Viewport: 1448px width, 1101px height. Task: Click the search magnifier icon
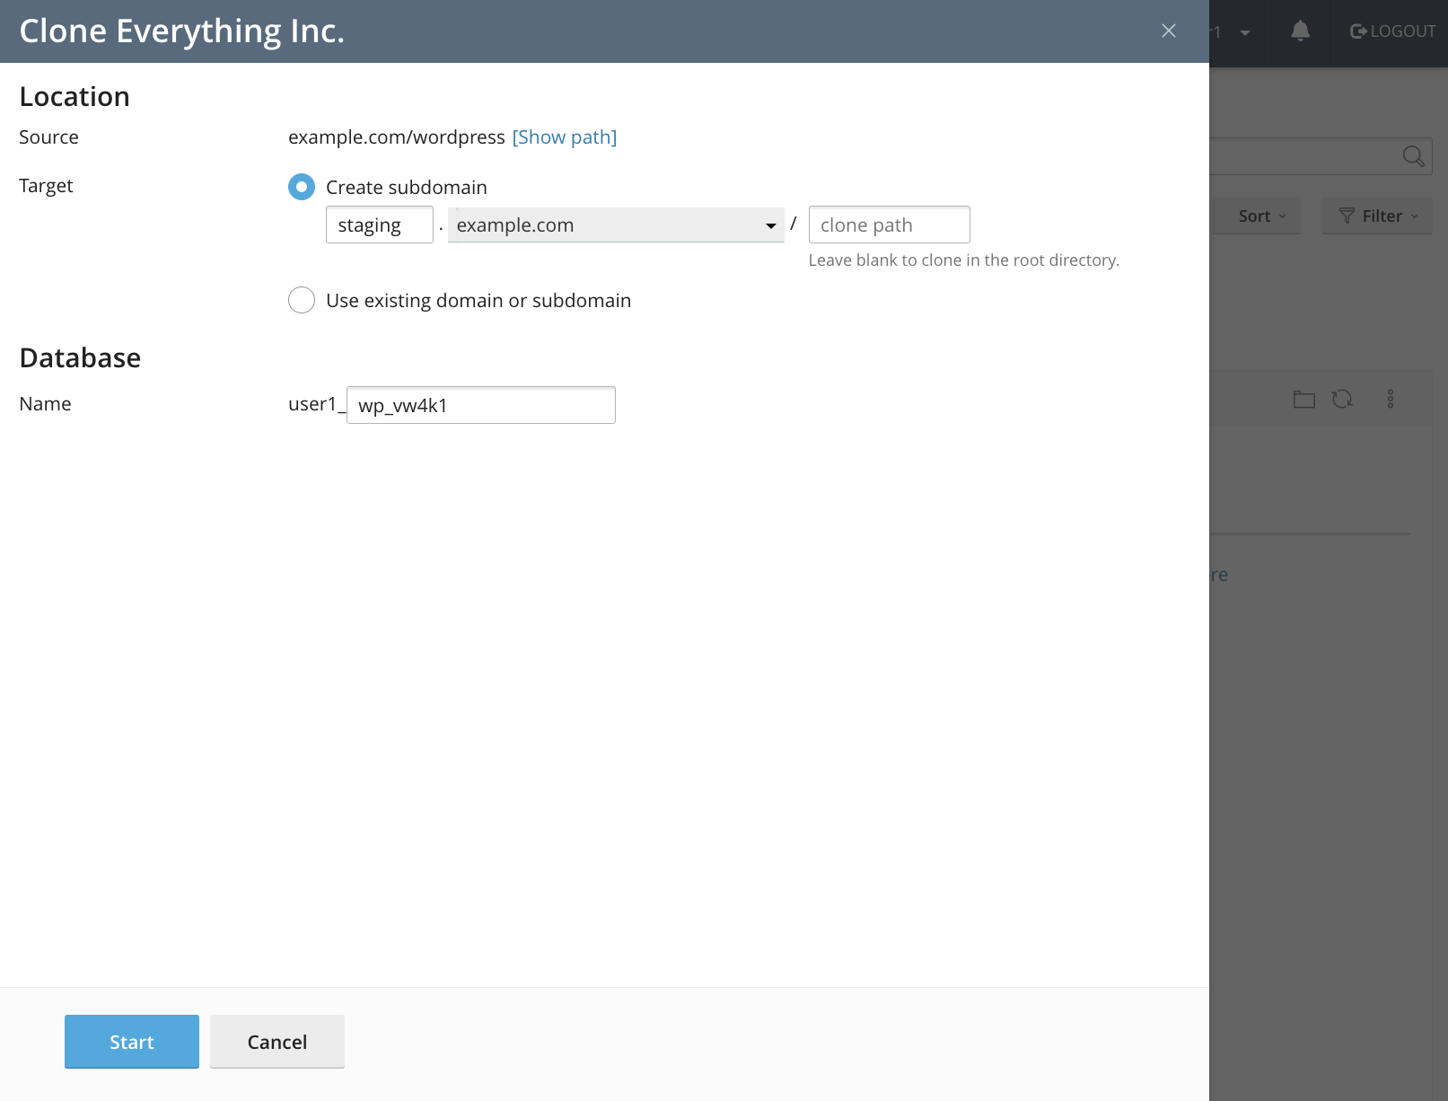(1413, 155)
